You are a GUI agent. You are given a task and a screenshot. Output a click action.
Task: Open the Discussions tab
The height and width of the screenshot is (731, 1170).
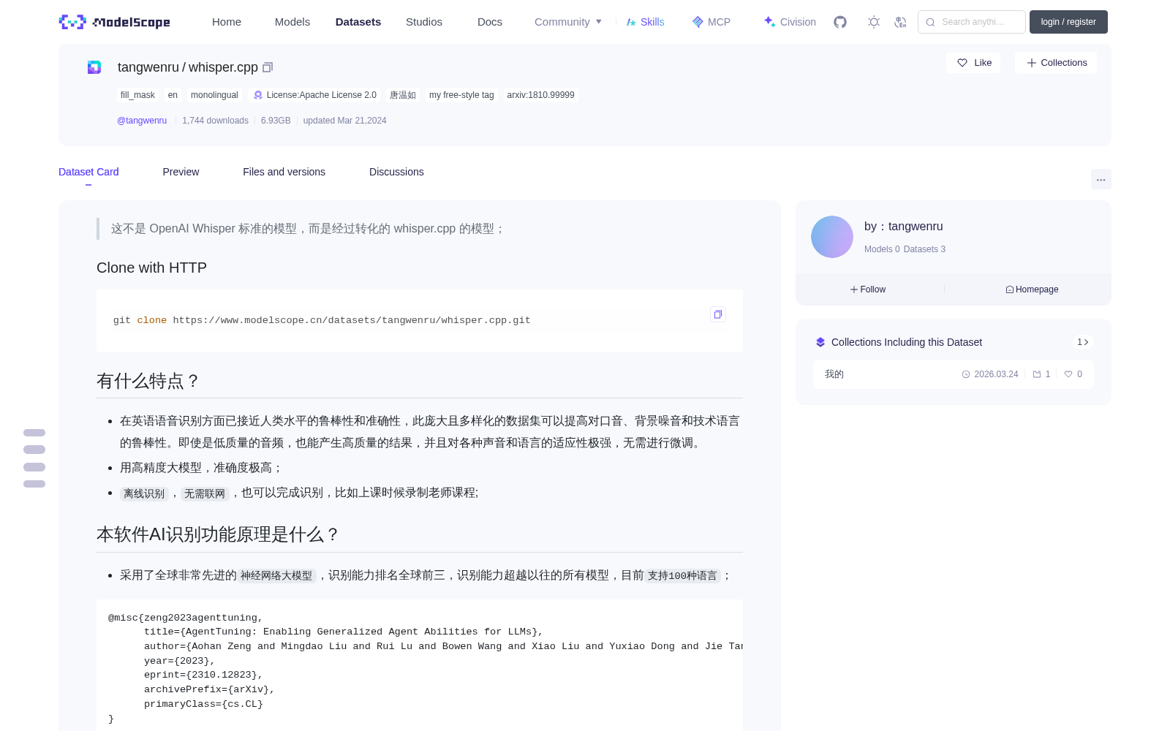coord(396,172)
